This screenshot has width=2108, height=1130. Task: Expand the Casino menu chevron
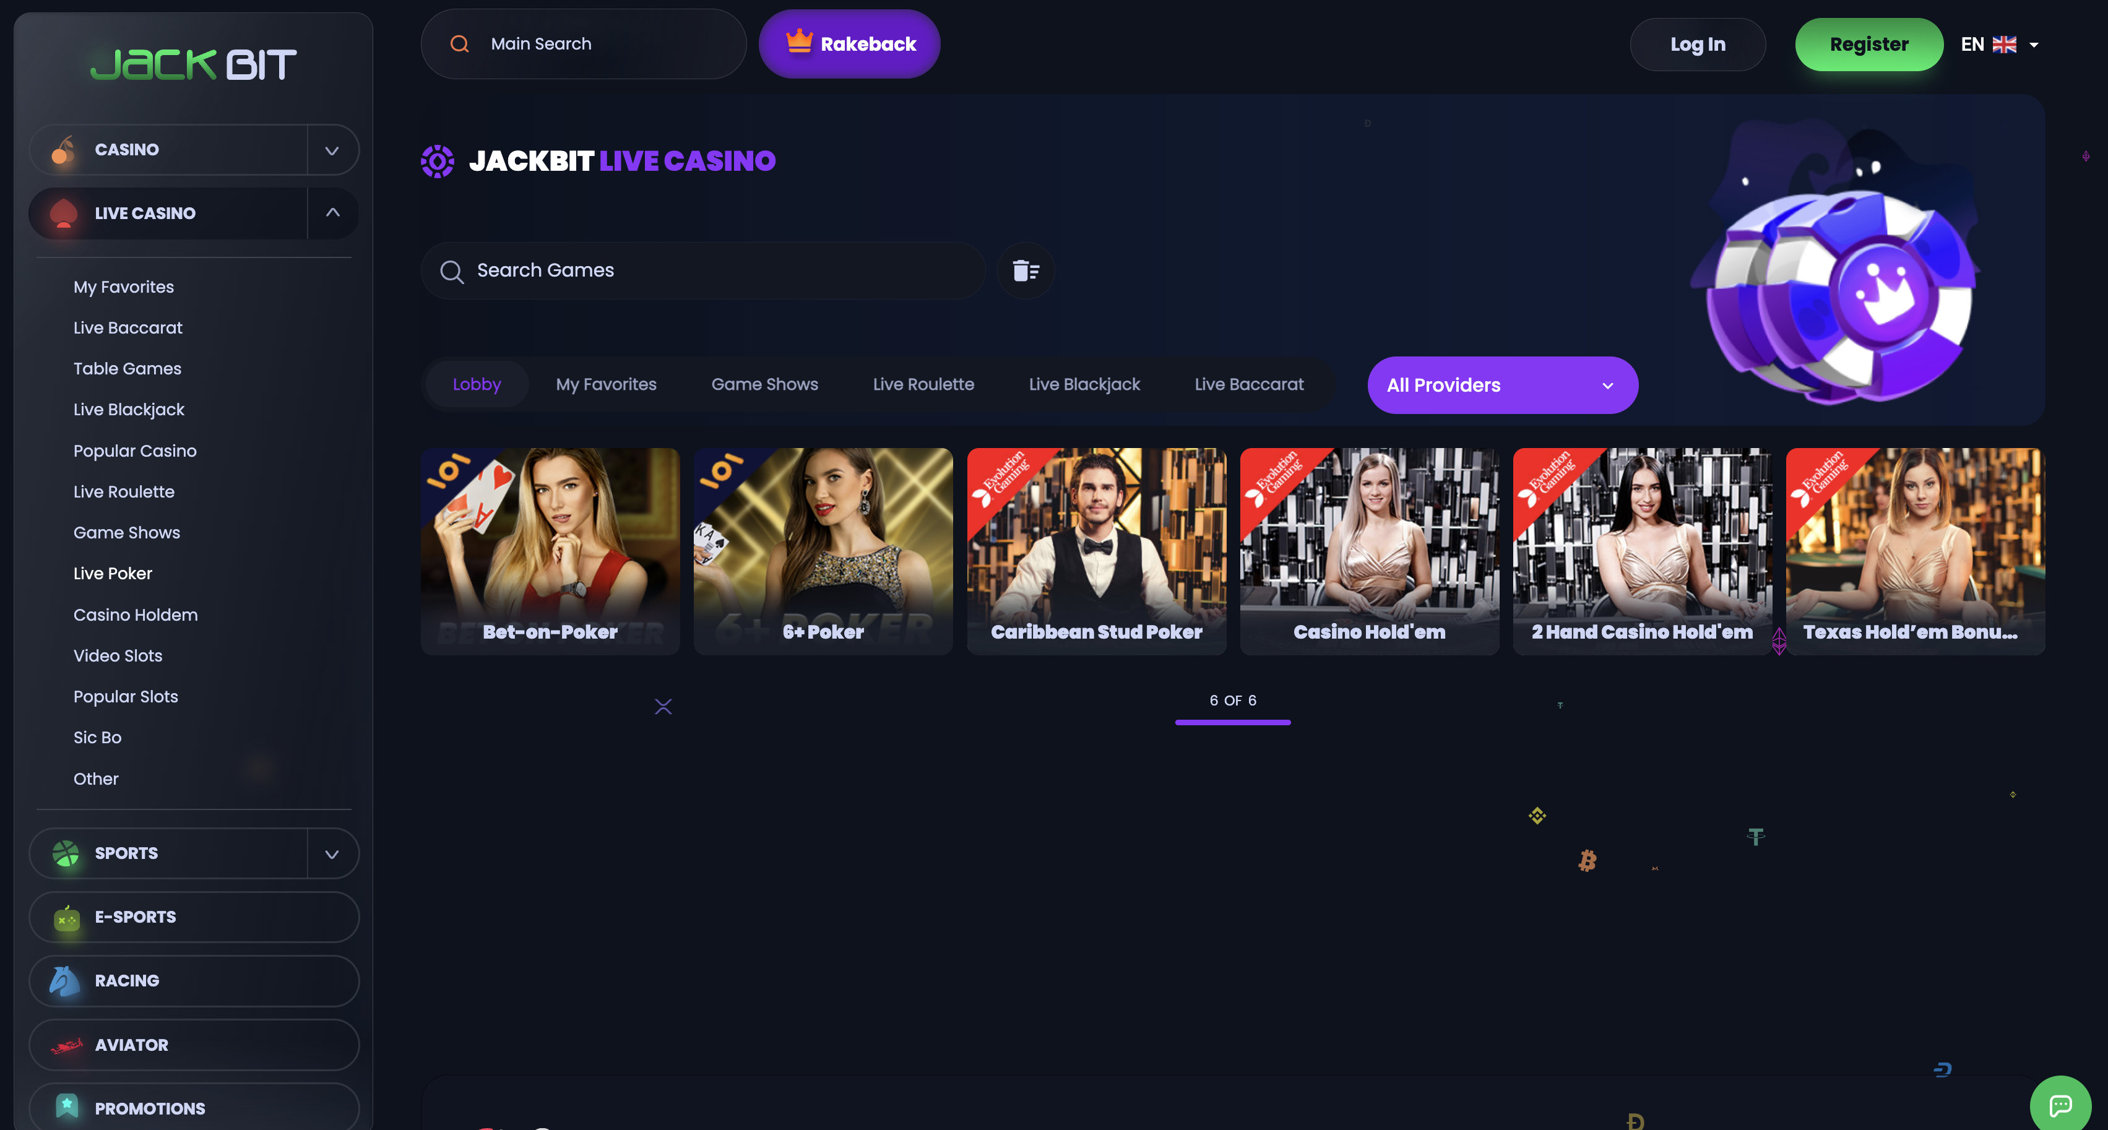tap(332, 150)
